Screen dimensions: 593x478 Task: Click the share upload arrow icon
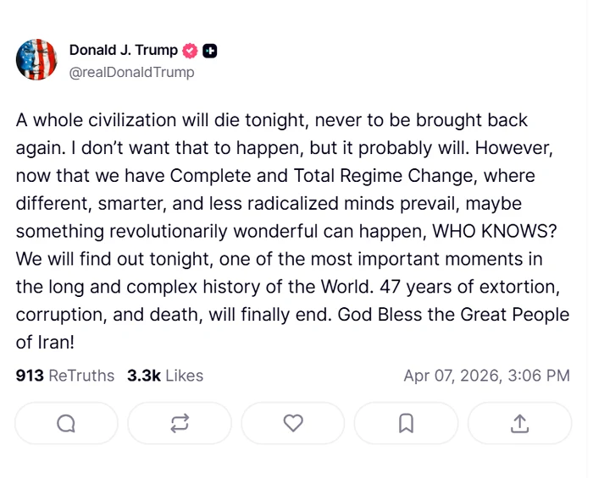519,423
